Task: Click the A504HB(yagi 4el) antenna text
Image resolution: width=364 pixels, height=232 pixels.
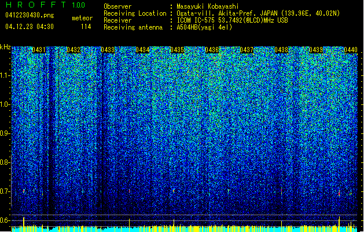Action: click(x=204, y=27)
